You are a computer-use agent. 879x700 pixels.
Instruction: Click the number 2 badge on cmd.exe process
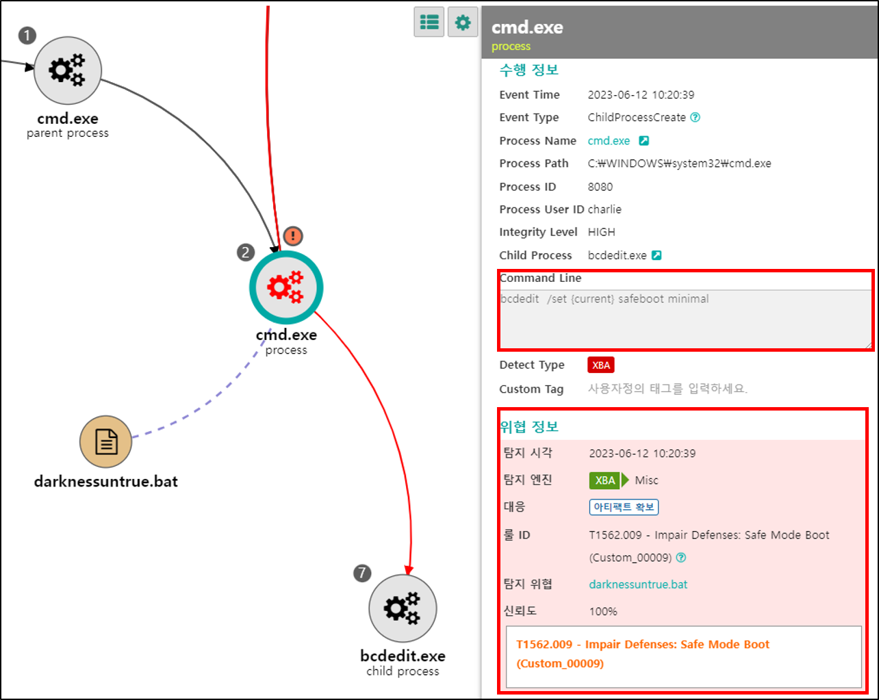[x=246, y=252]
